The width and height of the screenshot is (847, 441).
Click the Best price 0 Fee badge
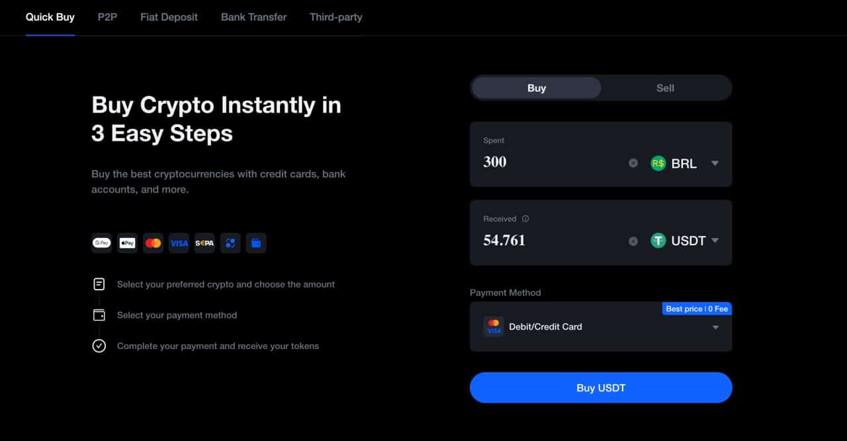[697, 308]
